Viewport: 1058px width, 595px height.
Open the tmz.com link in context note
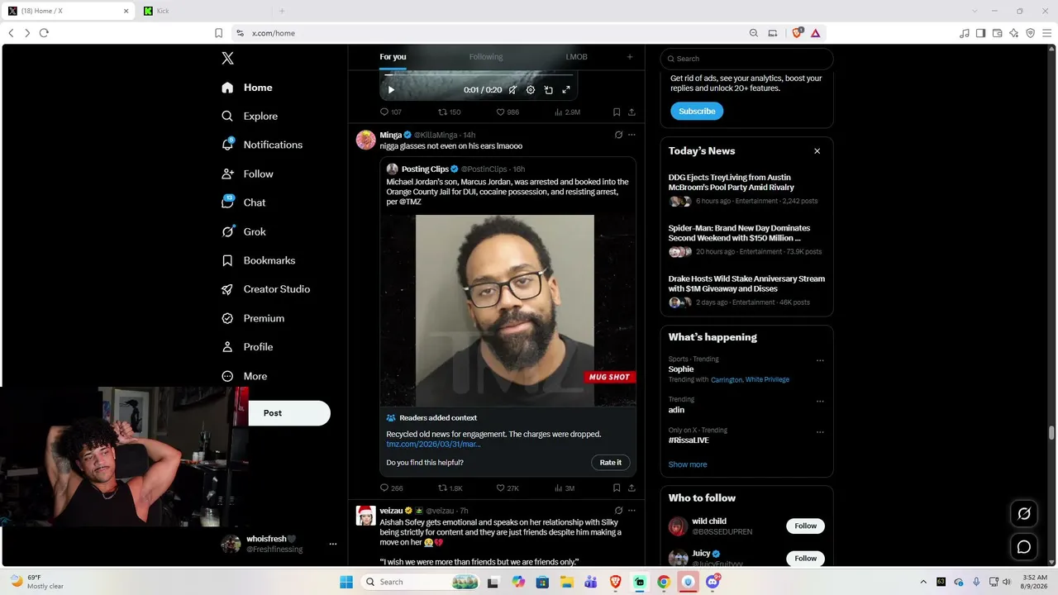coord(433,444)
